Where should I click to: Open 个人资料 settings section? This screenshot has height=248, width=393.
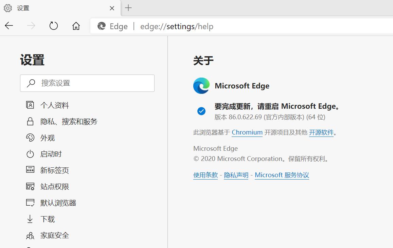[x=55, y=105]
